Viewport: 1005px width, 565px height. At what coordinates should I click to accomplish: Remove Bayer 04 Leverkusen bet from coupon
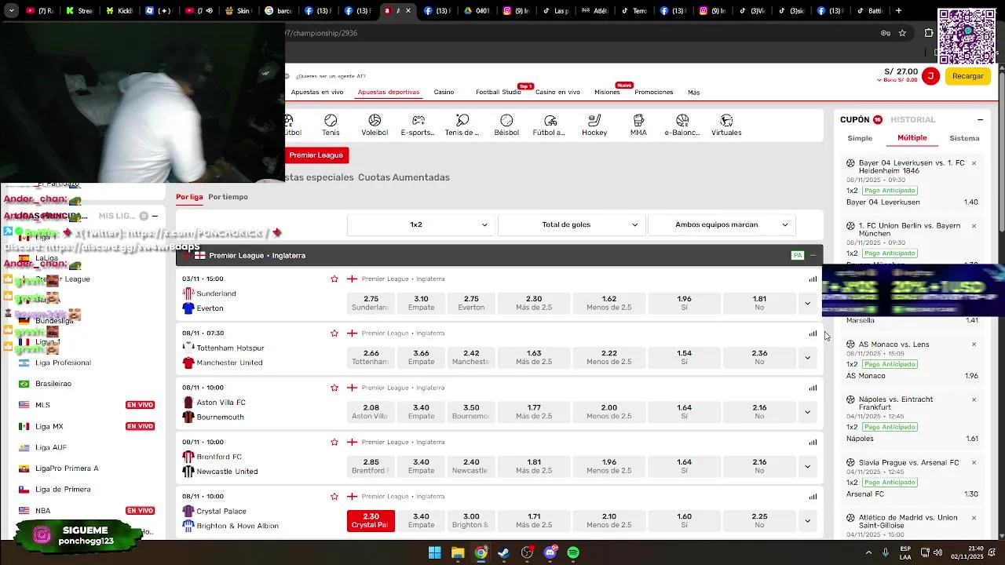pos(974,163)
